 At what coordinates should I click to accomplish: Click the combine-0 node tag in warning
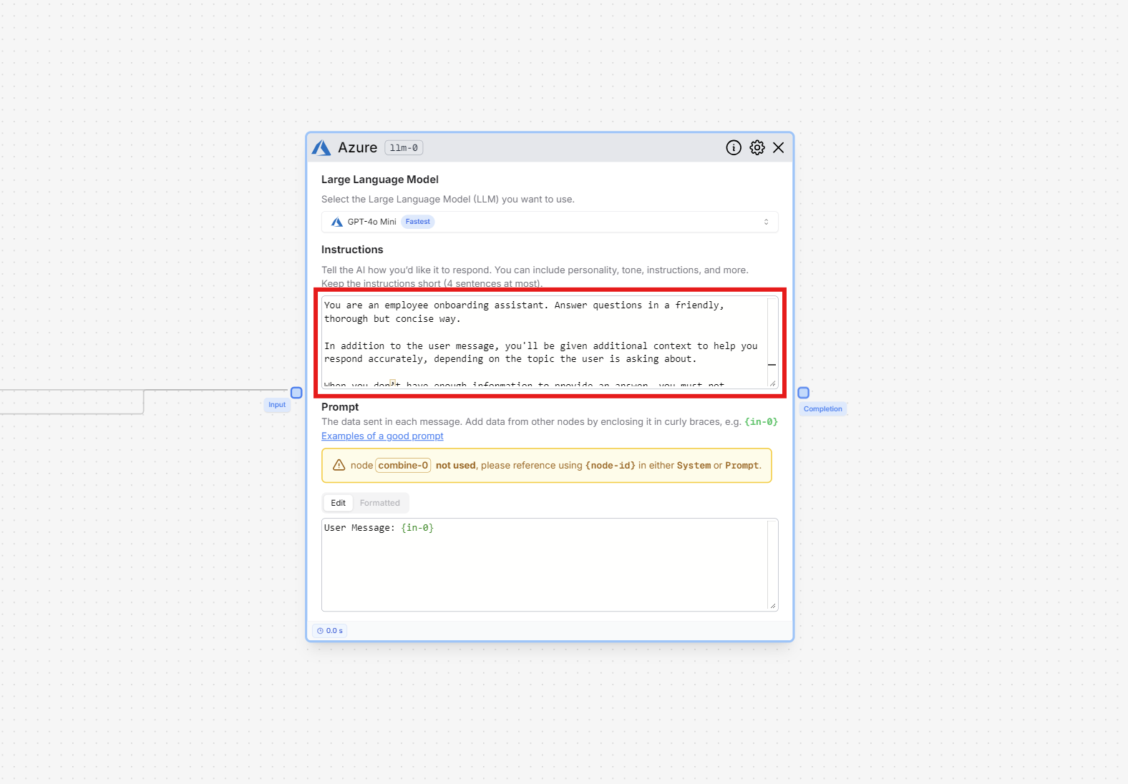click(403, 466)
